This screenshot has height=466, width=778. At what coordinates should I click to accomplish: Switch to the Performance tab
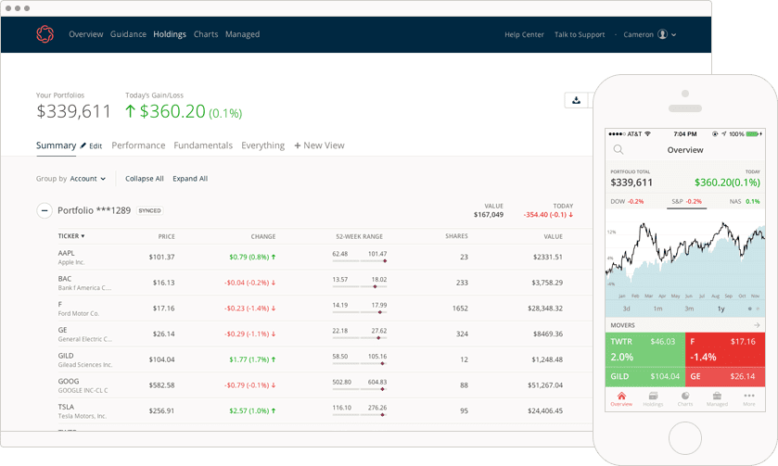click(138, 145)
